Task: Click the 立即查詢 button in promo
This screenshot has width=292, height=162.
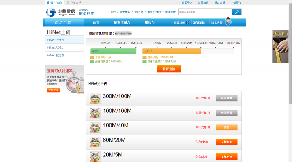Action: (x=53, y=90)
